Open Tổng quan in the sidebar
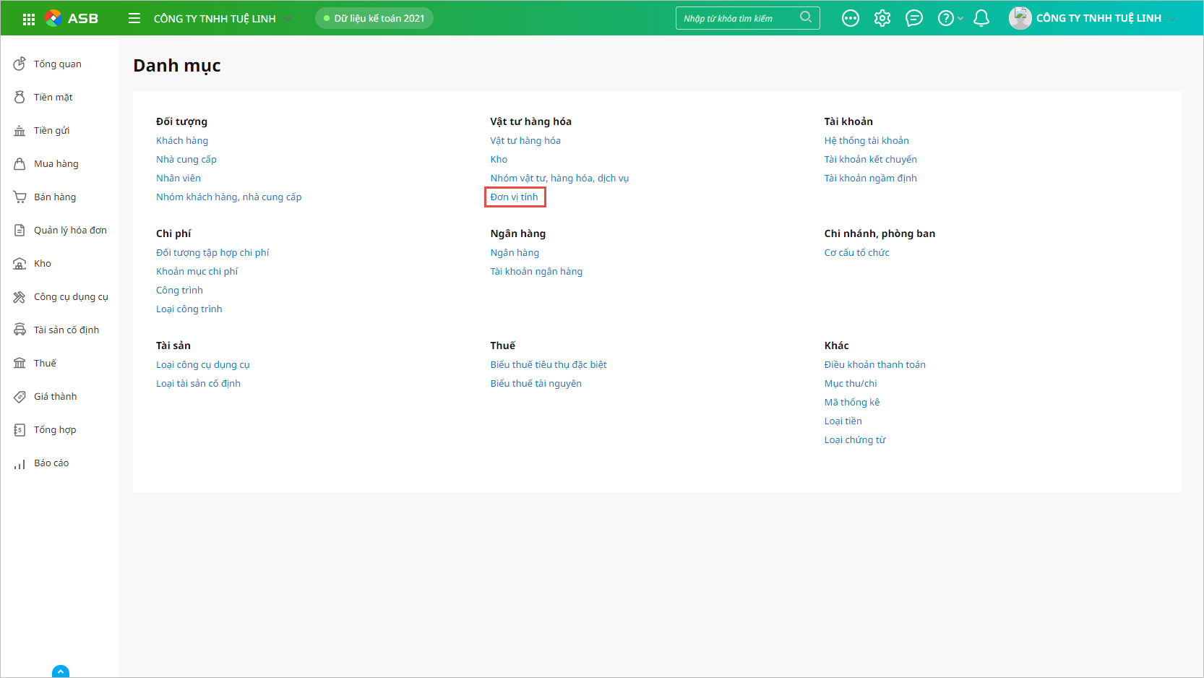This screenshot has width=1204, height=678. pyautogui.click(x=57, y=64)
